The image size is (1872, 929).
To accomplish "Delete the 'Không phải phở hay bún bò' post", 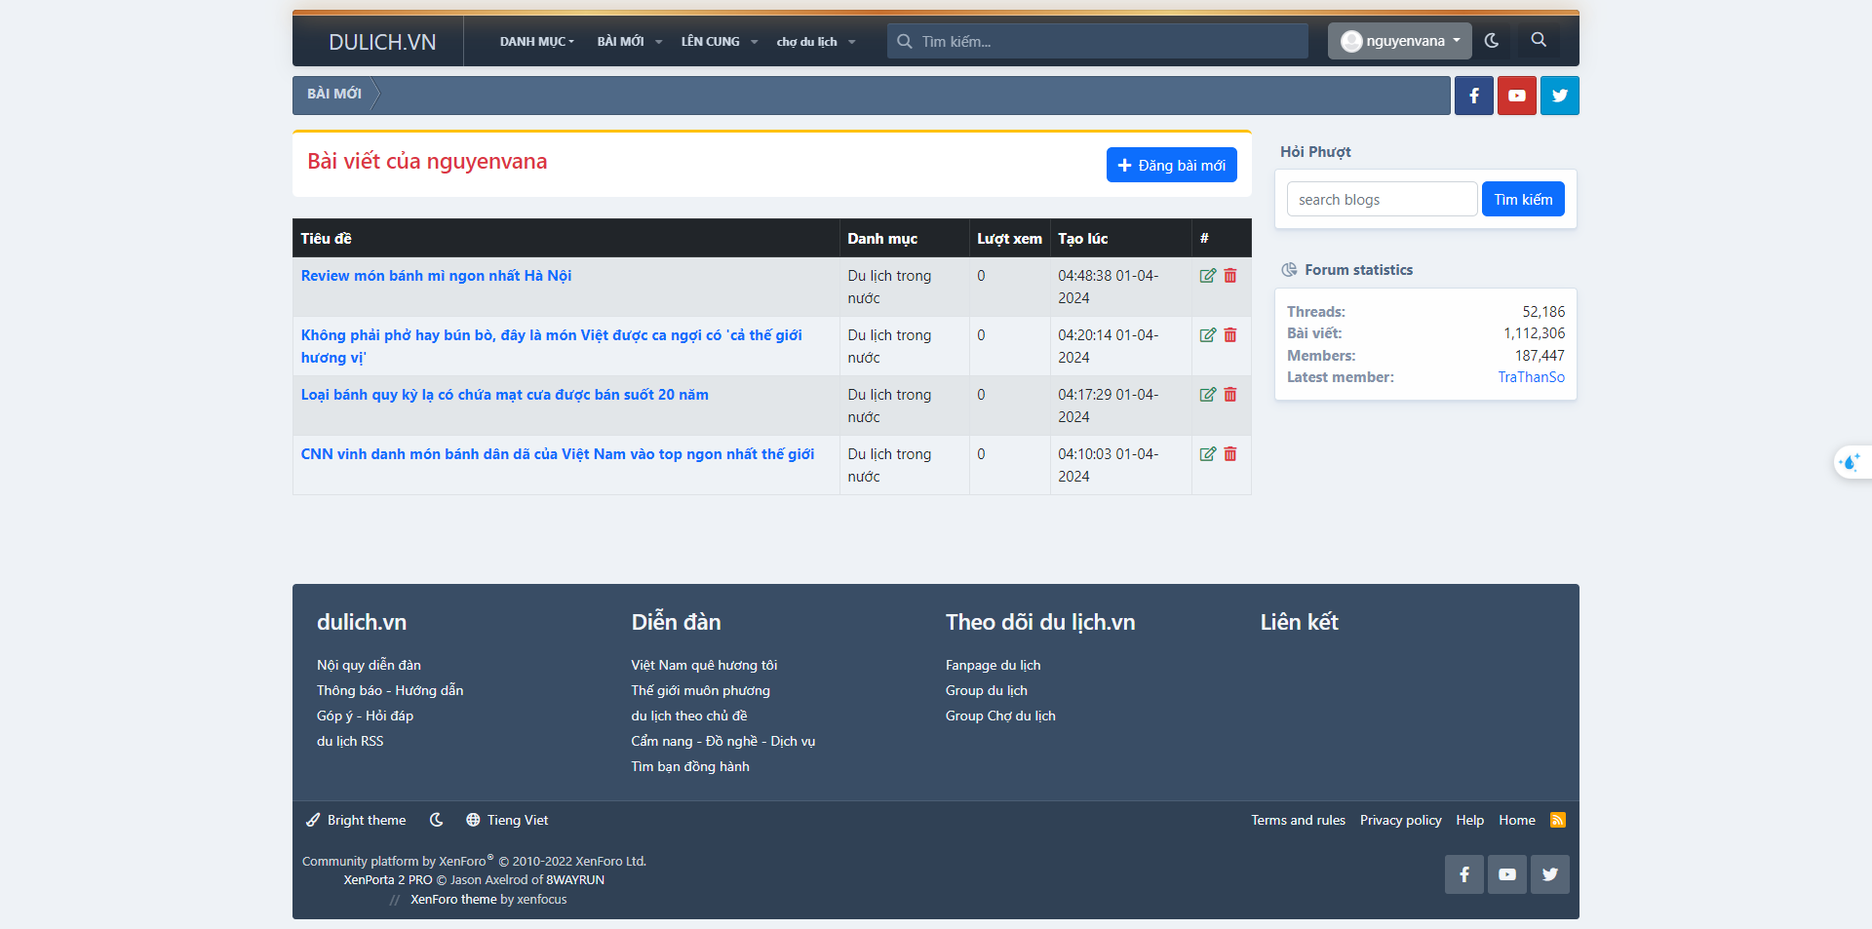I will tap(1230, 335).
